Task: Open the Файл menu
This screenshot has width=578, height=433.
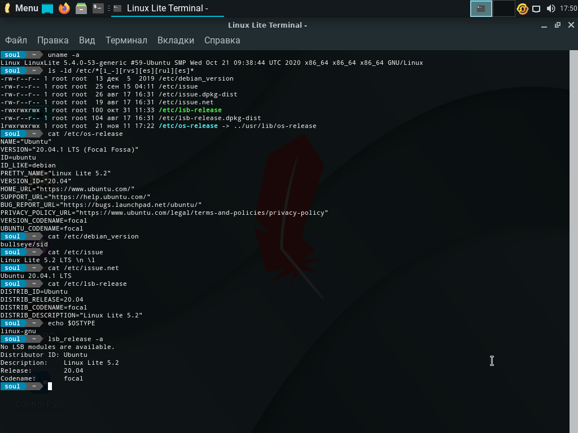Action: click(x=16, y=40)
